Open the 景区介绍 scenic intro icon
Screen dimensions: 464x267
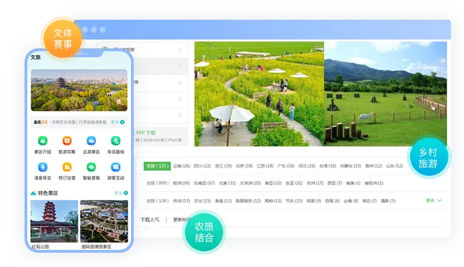(x=42, y=141)
